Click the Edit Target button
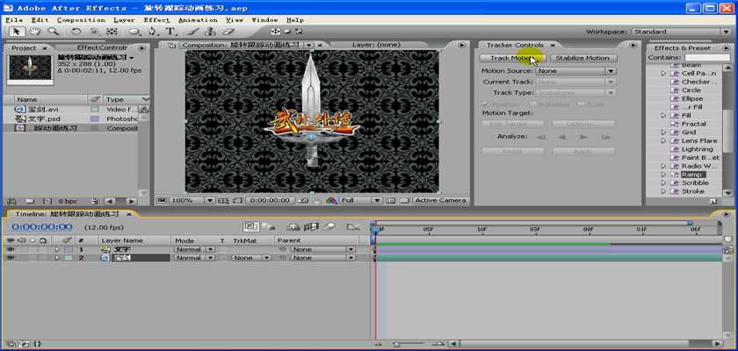 coord(512,125)
